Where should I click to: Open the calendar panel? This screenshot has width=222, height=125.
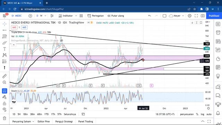tap(218, 67)
